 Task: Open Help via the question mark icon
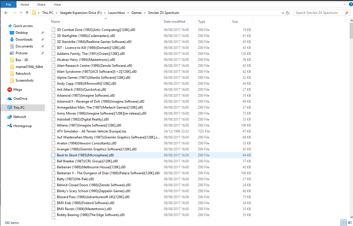pos(351,4)
